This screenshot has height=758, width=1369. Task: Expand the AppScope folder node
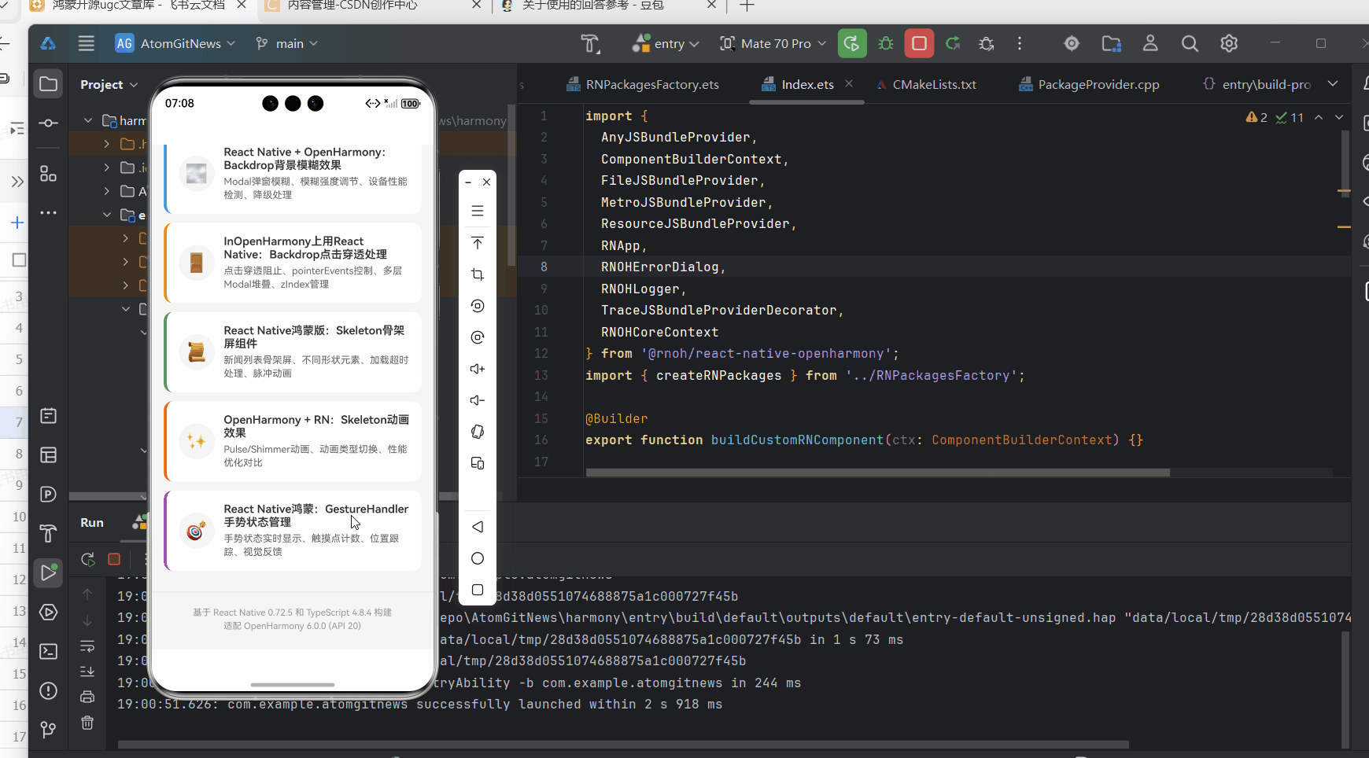click(106, 191)
